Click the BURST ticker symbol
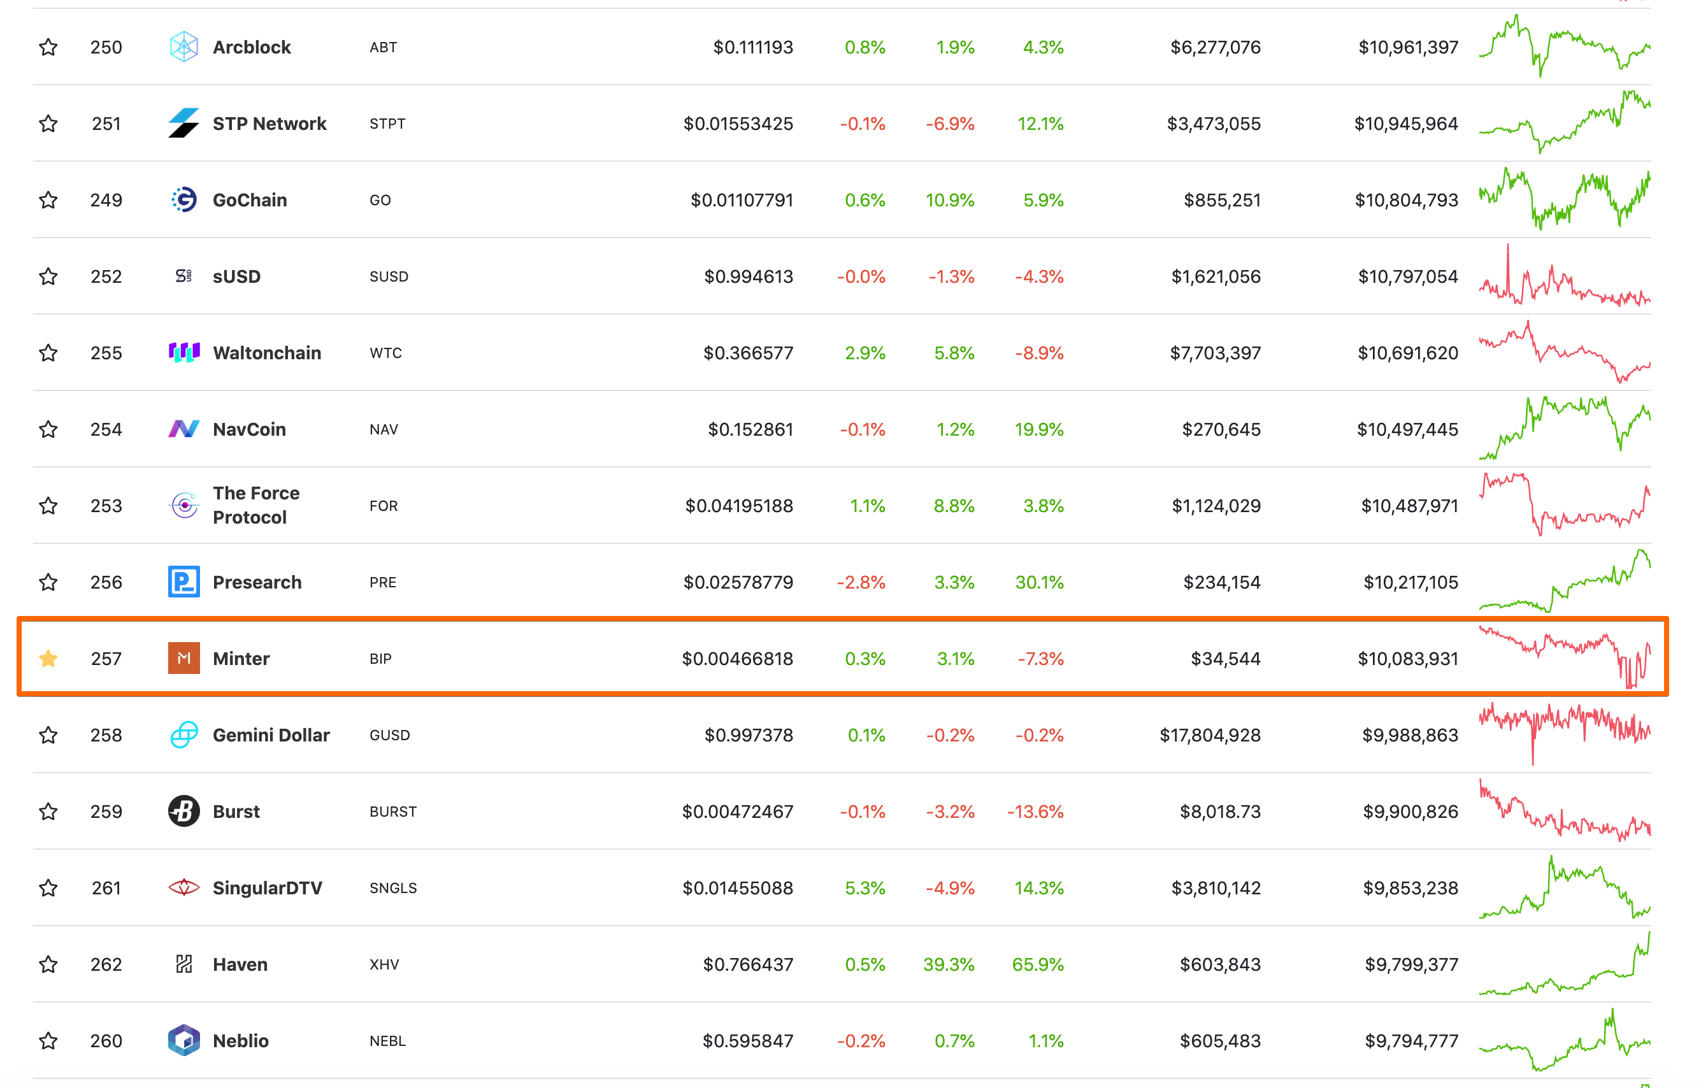 (x=392, y=811)
